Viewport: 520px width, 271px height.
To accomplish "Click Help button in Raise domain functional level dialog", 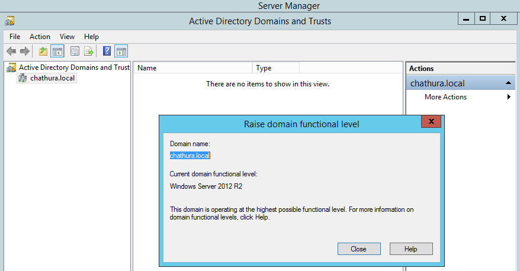I will (411, 249).
